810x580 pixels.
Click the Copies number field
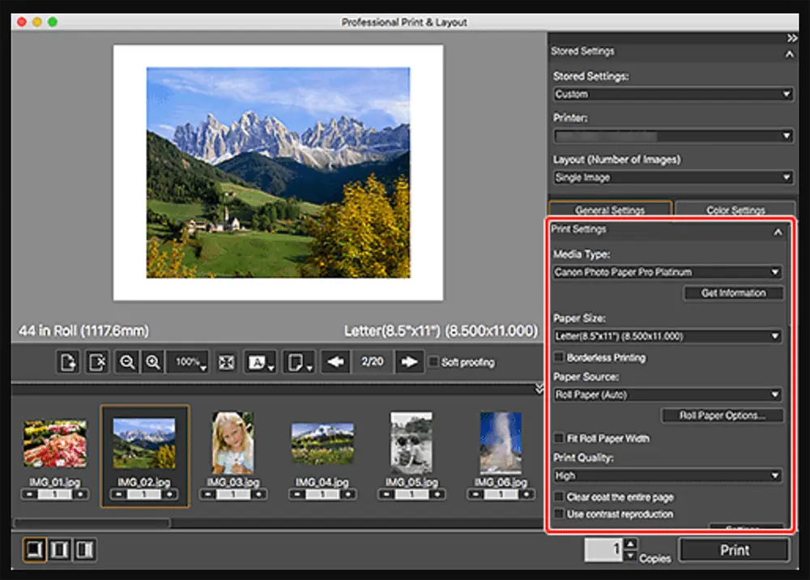603,549
